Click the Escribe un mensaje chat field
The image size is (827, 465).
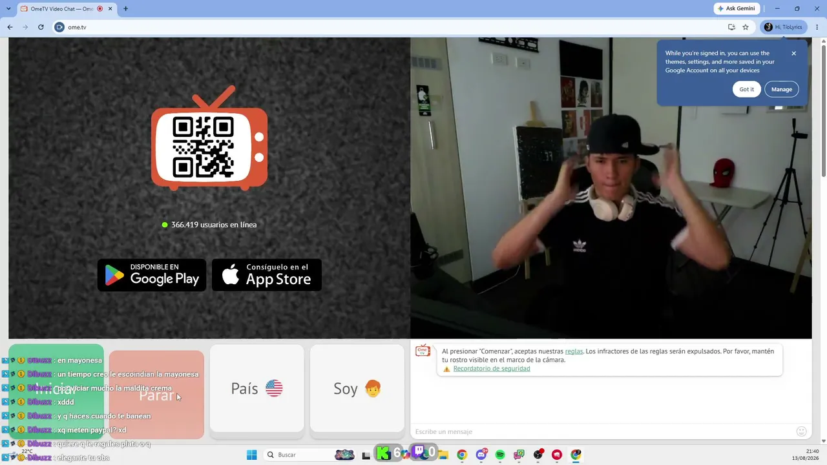tap(601, 431)
